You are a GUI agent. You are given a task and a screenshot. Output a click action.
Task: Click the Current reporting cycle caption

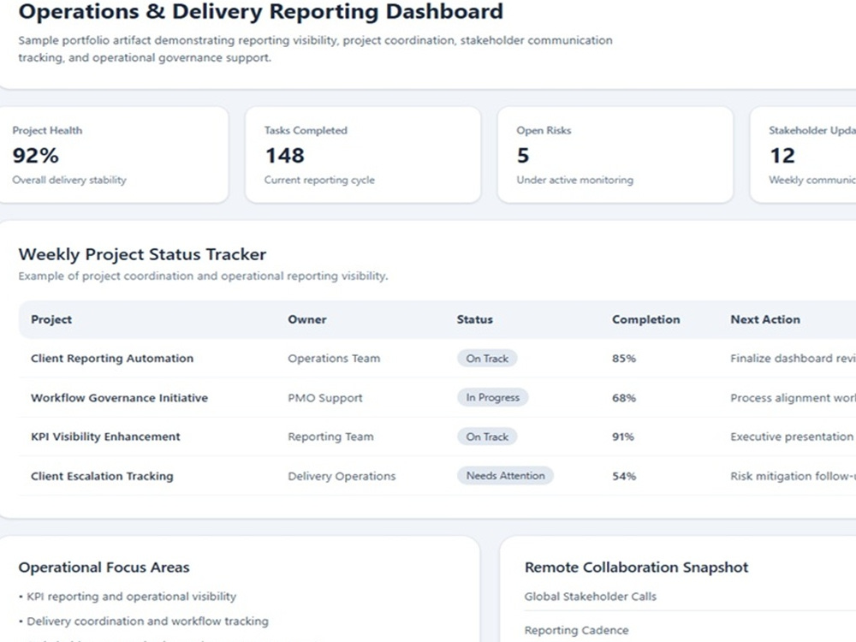pyautogui.click(x=319, y=180)
